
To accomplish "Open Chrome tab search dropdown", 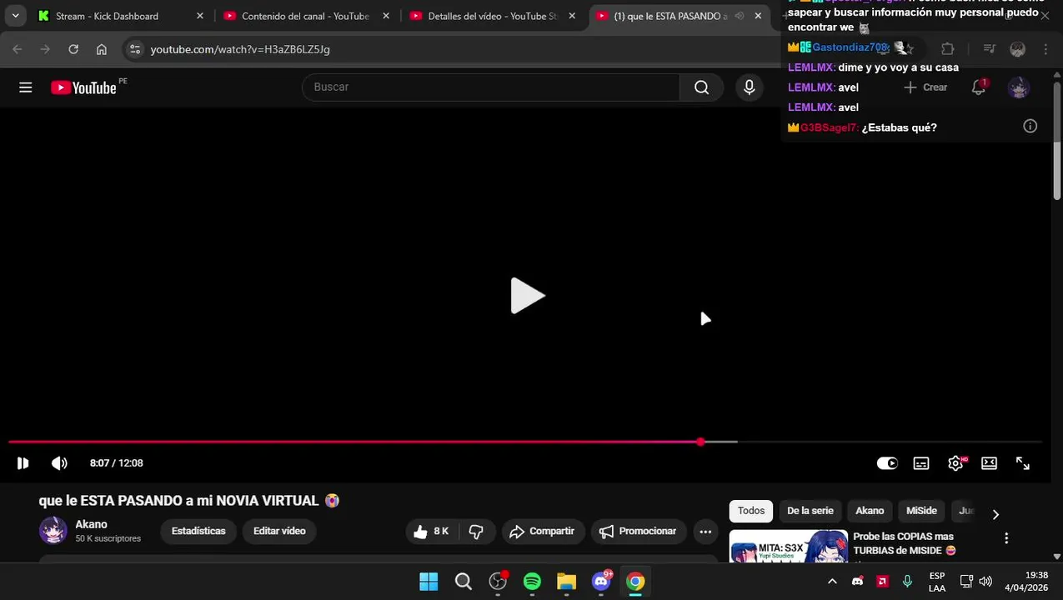I will 15,16.
